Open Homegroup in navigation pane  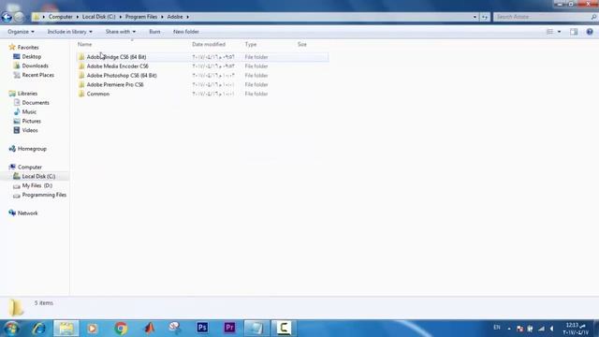(x=32, y=149)
